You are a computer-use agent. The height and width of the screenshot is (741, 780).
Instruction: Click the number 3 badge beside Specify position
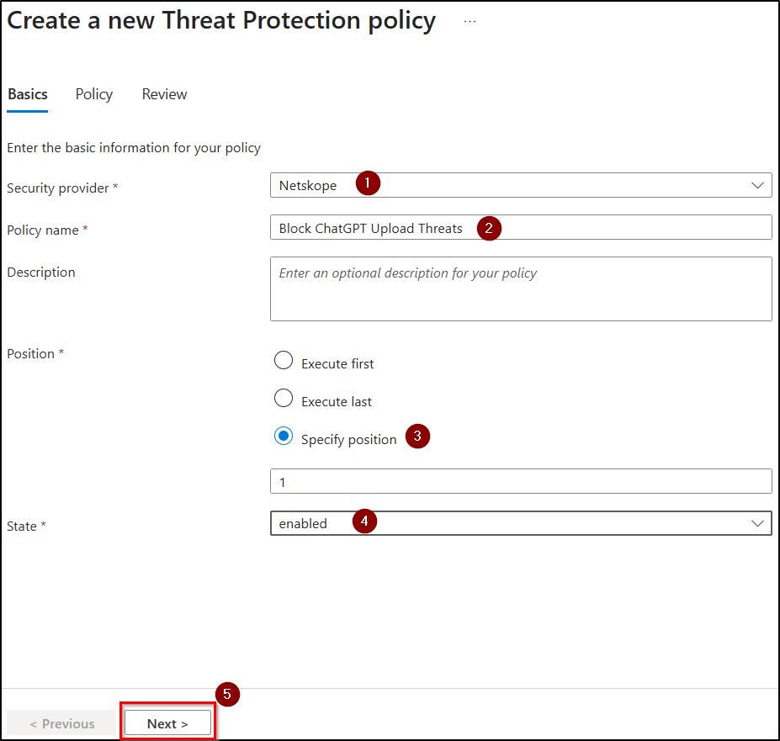click(418, 437)
